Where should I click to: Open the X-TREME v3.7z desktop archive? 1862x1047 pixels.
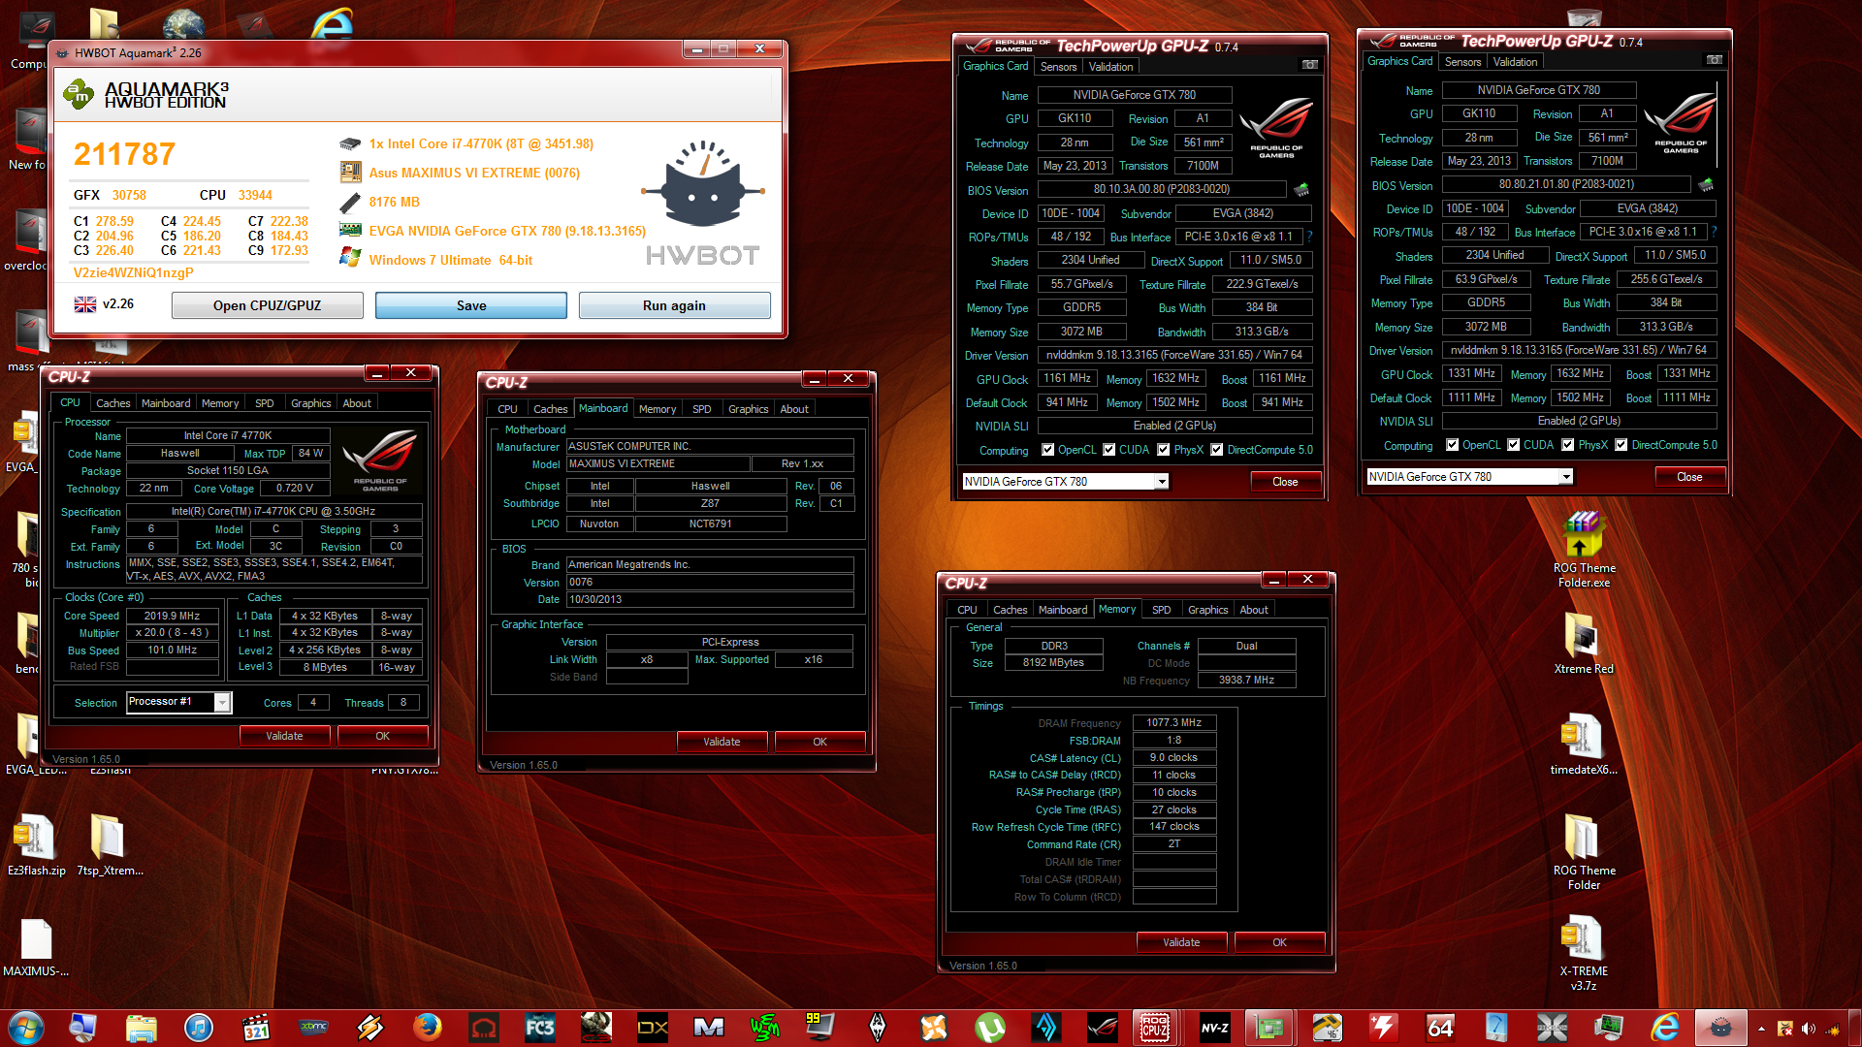(x=1584, y=952)
